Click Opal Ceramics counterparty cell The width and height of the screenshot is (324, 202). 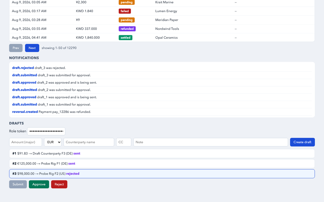pyautogui.click(x=166, y=38)
